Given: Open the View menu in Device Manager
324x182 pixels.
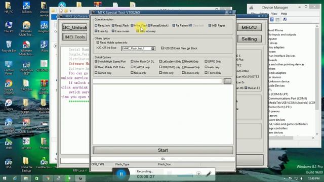Looking at the screenshot, I should [x=274, y=14].
